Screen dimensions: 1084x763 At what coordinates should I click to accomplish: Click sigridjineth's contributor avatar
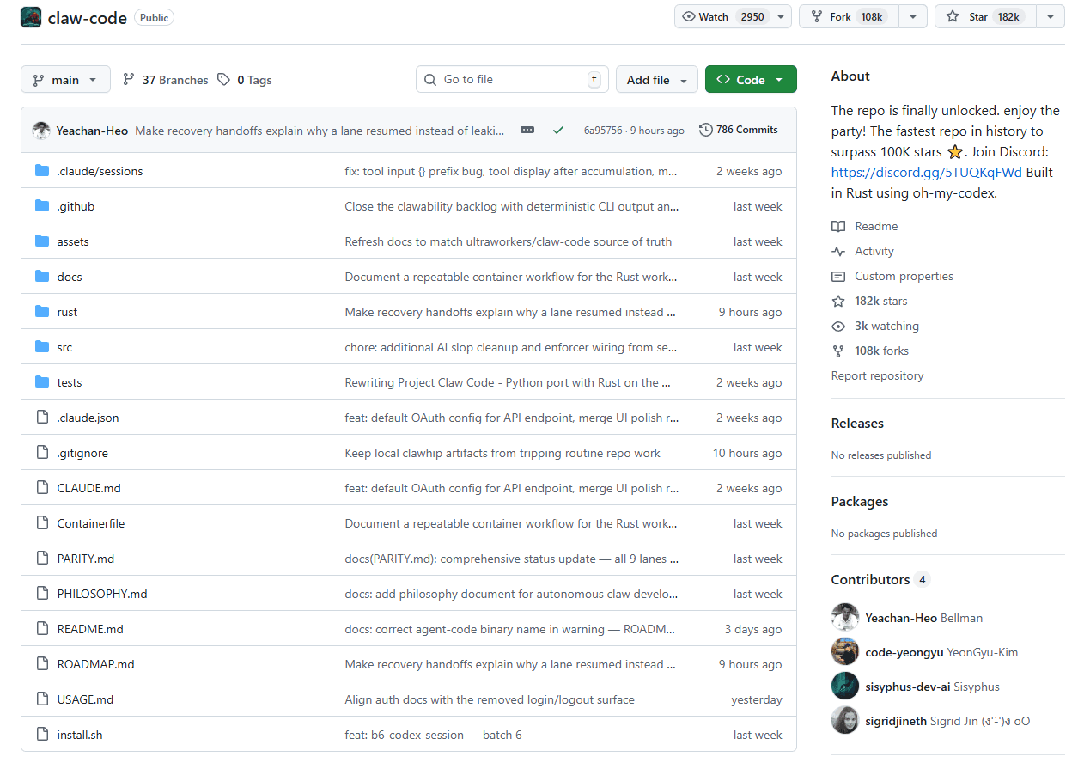[x=845, y=720]
